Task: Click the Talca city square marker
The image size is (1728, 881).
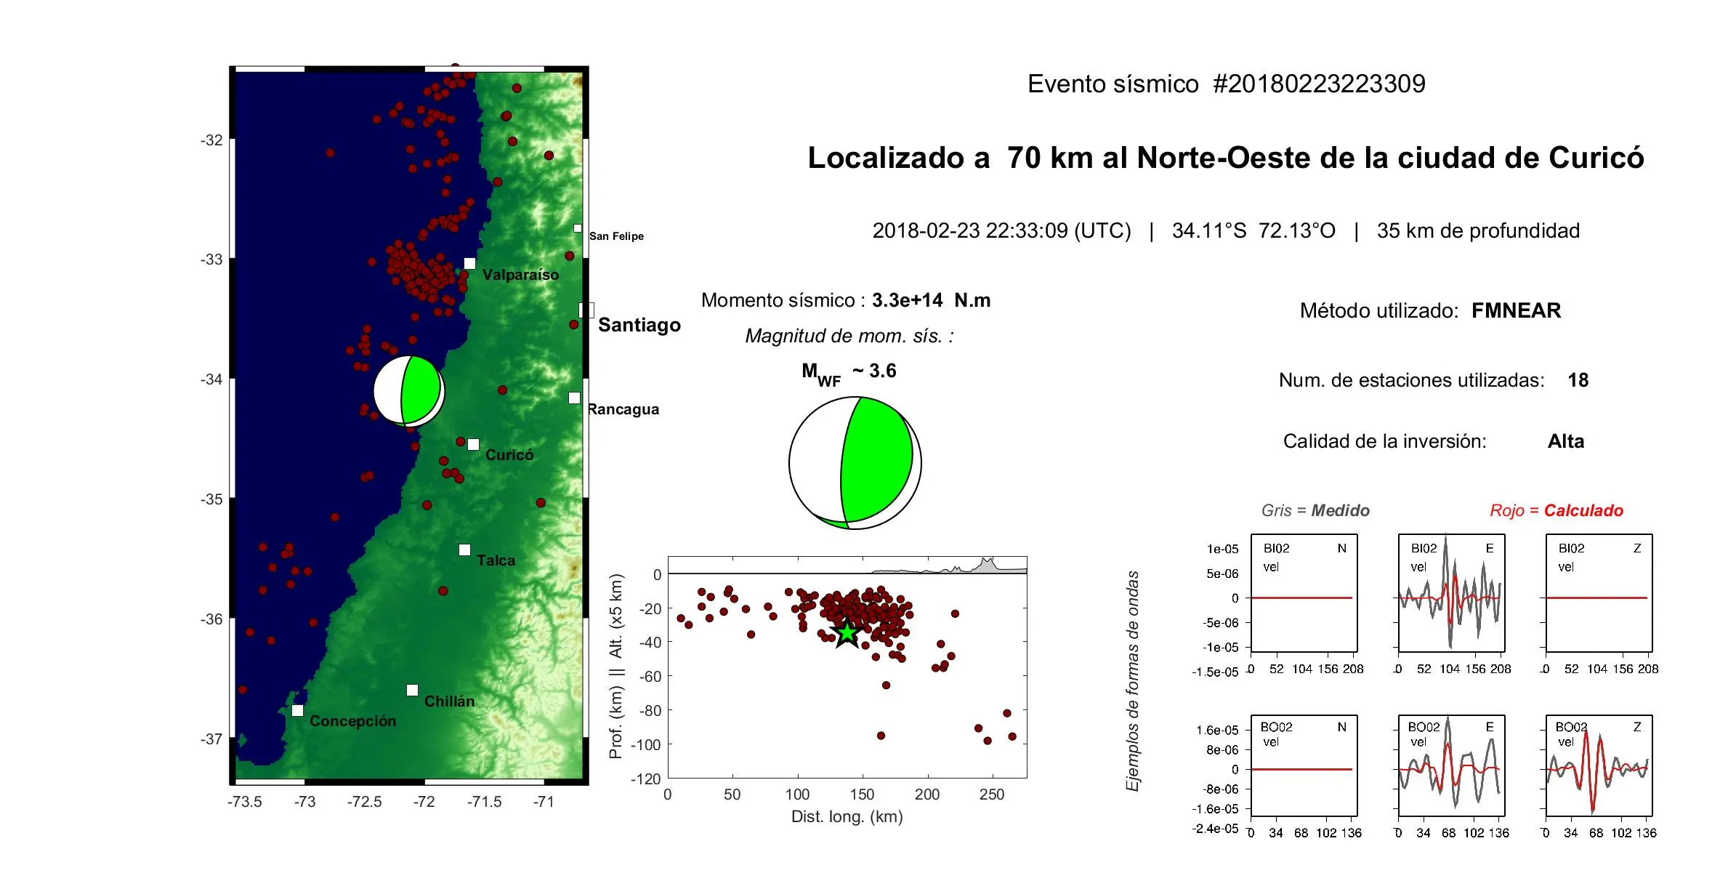Action: [464, 550]
